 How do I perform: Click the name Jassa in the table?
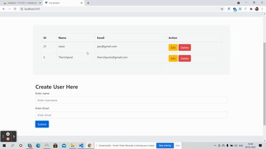[62, 46]
